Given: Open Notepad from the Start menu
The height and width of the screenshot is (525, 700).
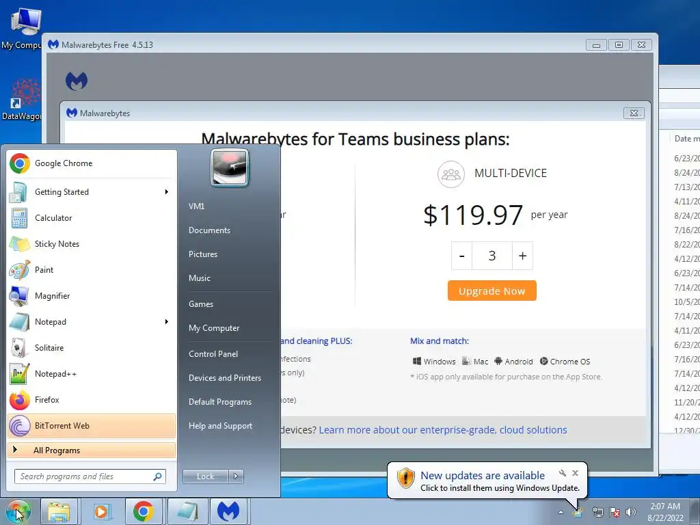Looking at the screenshot, I should tap(92, 321).
